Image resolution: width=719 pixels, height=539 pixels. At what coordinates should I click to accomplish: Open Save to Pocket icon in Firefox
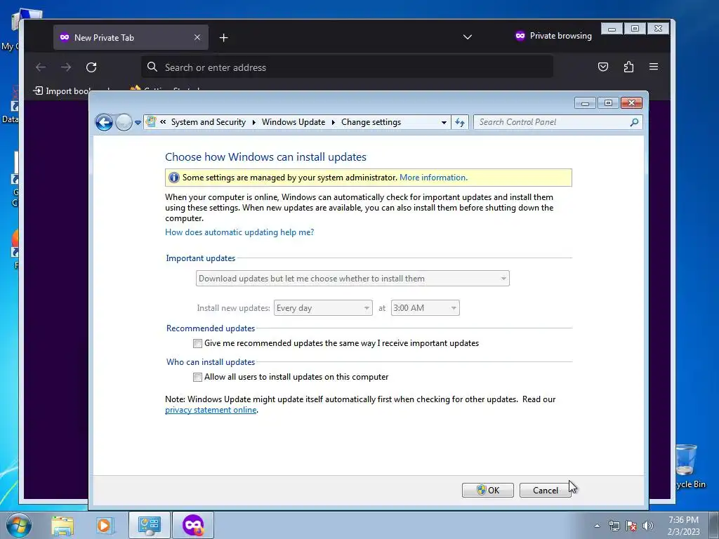(603, 67)
